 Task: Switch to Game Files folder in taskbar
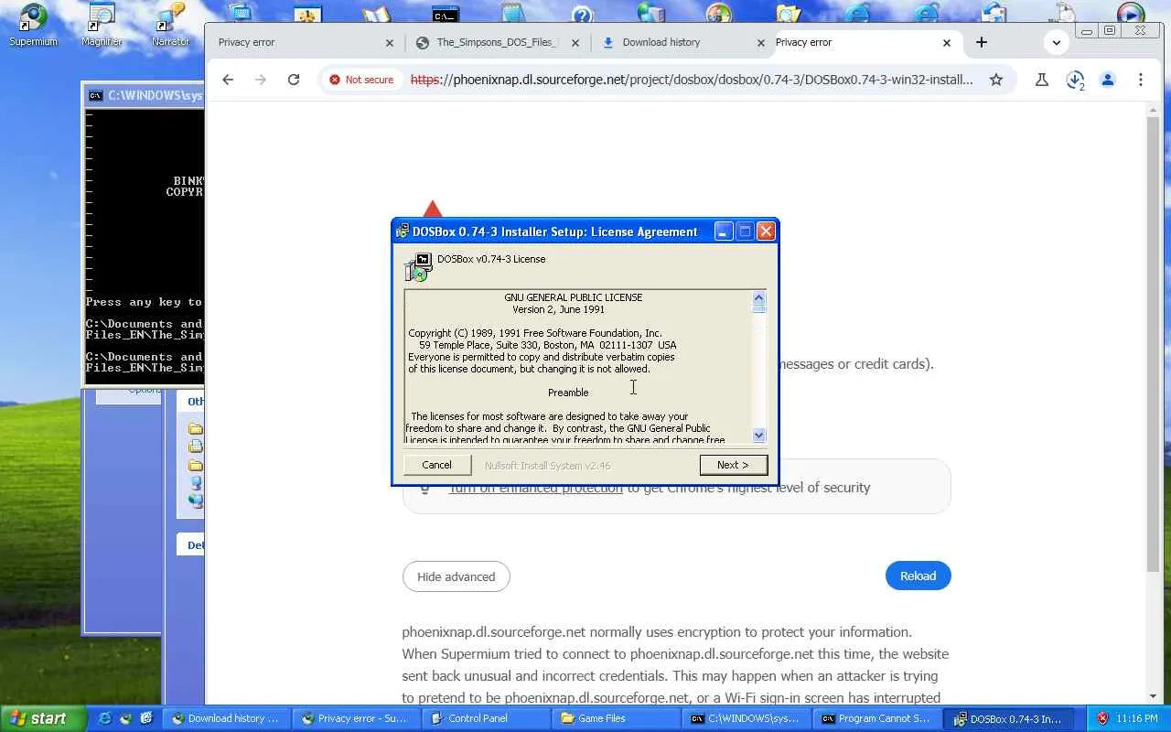[x=616, y=718]
